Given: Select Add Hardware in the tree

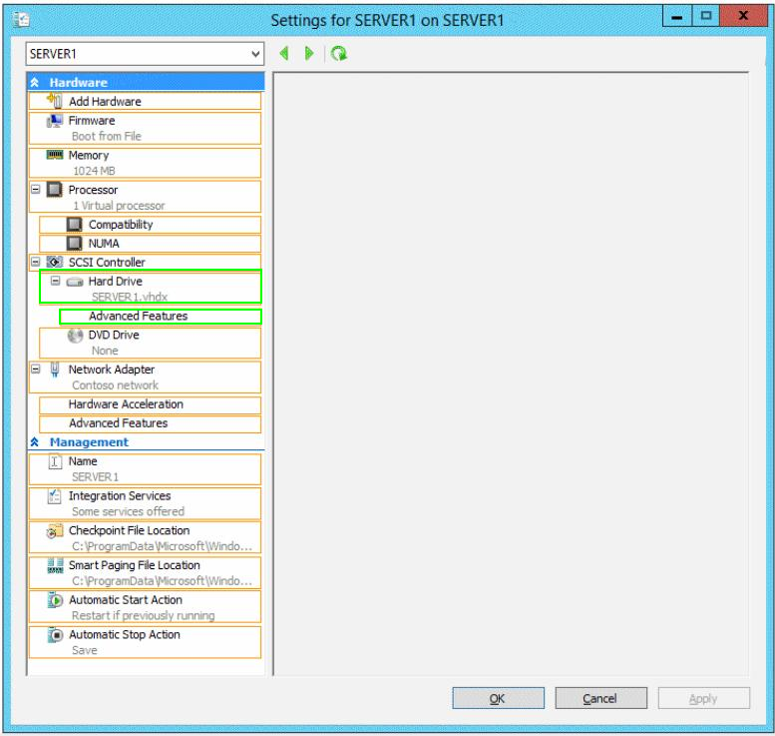Looking at the screenshot, I should coord(145,101).
